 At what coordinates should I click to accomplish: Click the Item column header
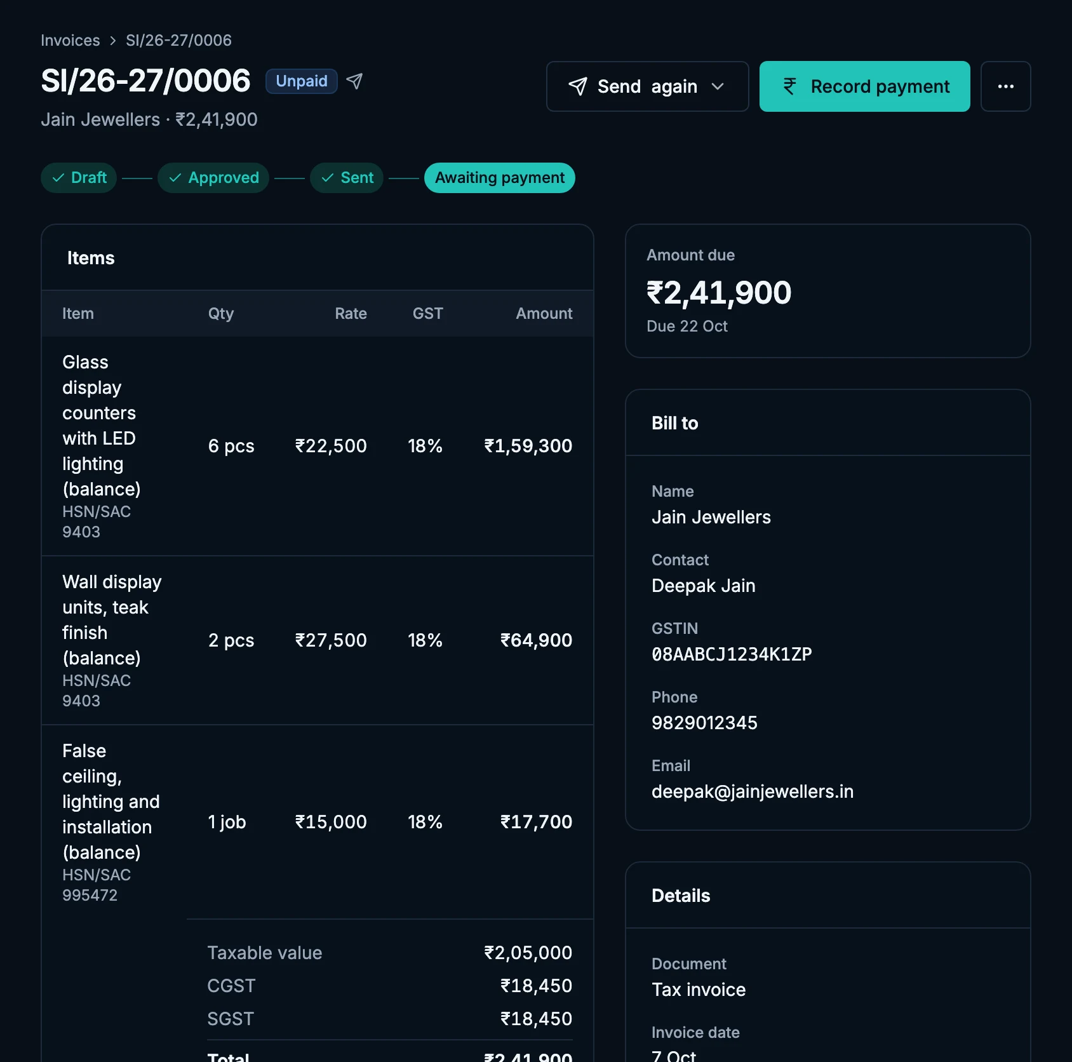tap(78, 314)
